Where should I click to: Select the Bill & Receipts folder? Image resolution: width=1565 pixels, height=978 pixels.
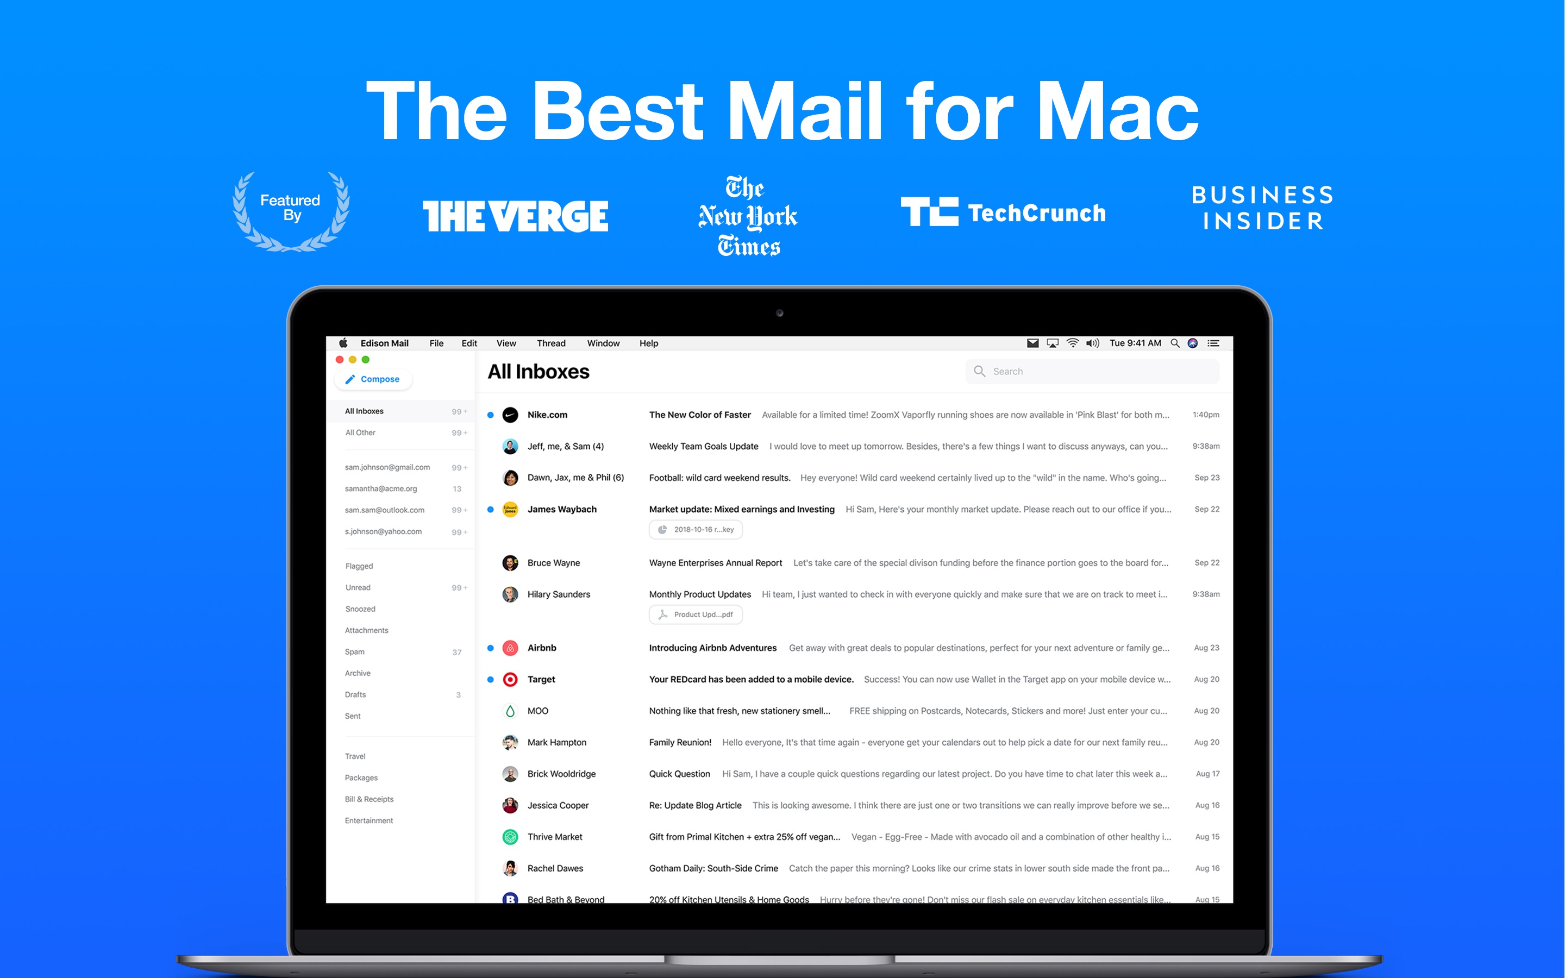tap(370, 798)
